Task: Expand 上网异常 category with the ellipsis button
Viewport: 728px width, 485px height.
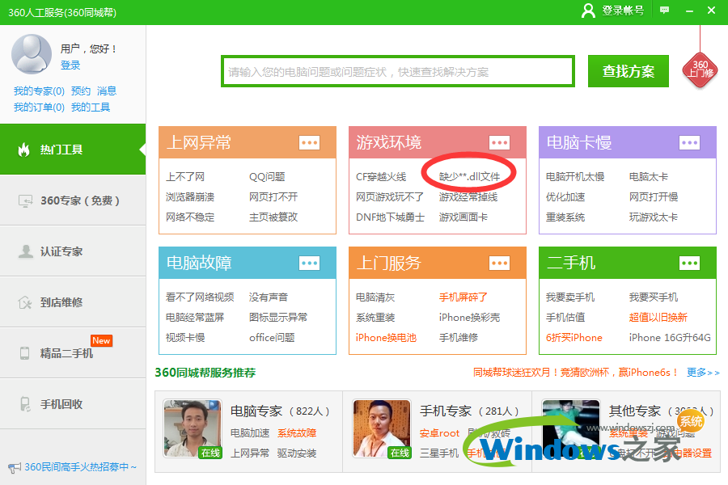Action: tap(309, 143)
